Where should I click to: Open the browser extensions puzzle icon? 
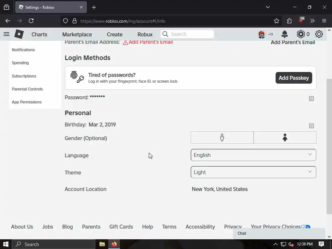pyautogui.click(x=289, y=21)
